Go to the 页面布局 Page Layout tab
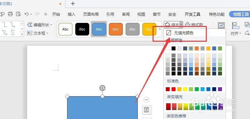 [91, 14]
